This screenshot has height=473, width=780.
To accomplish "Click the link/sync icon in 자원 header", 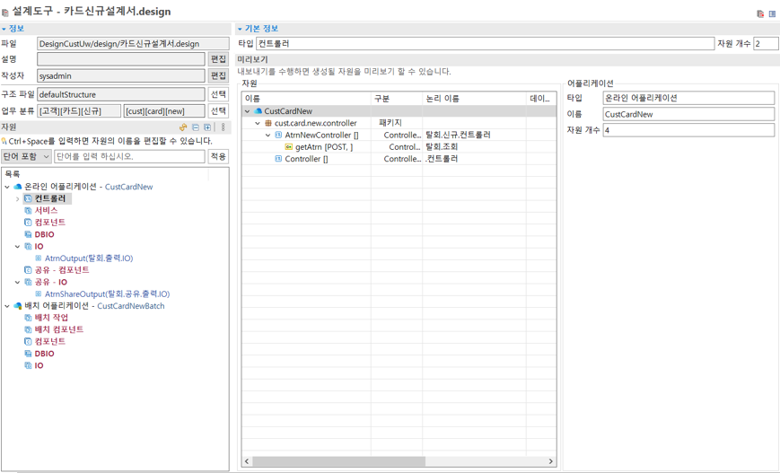I will pyautogui.click(x=183, y=127).
